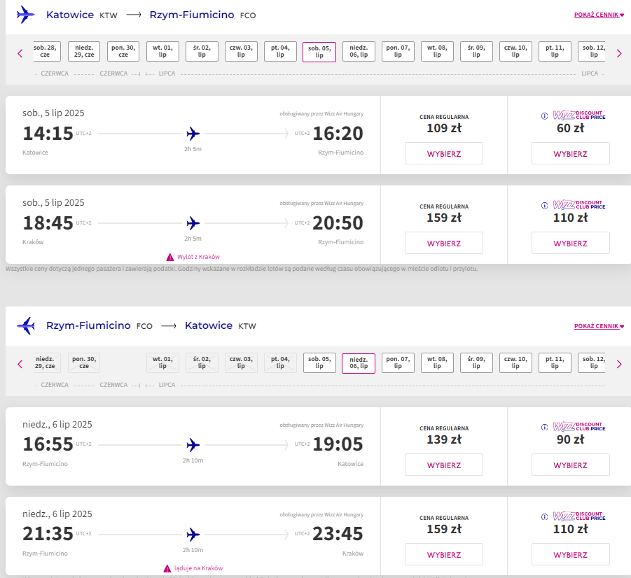Choose Wizz Discount Club price for 18:45 flight
Screen dimensions: 631x578
point(570,243)
